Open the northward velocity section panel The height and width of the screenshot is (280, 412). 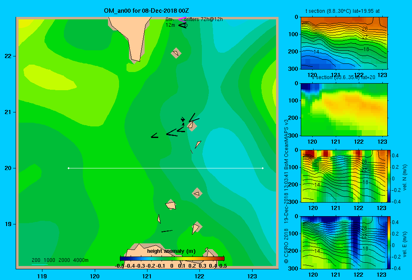pos(344,176)
